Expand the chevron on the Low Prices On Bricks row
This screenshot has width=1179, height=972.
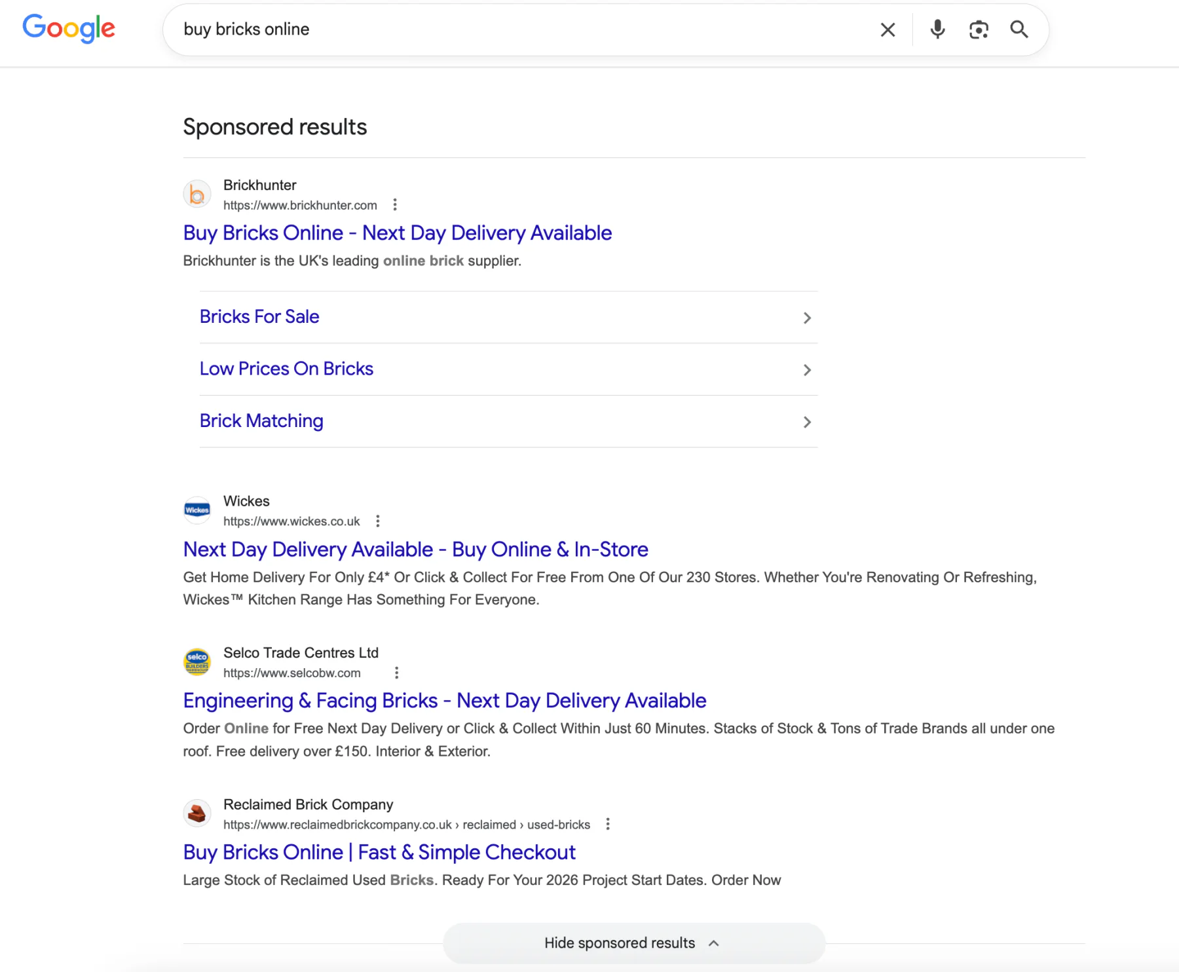(807, 370)
